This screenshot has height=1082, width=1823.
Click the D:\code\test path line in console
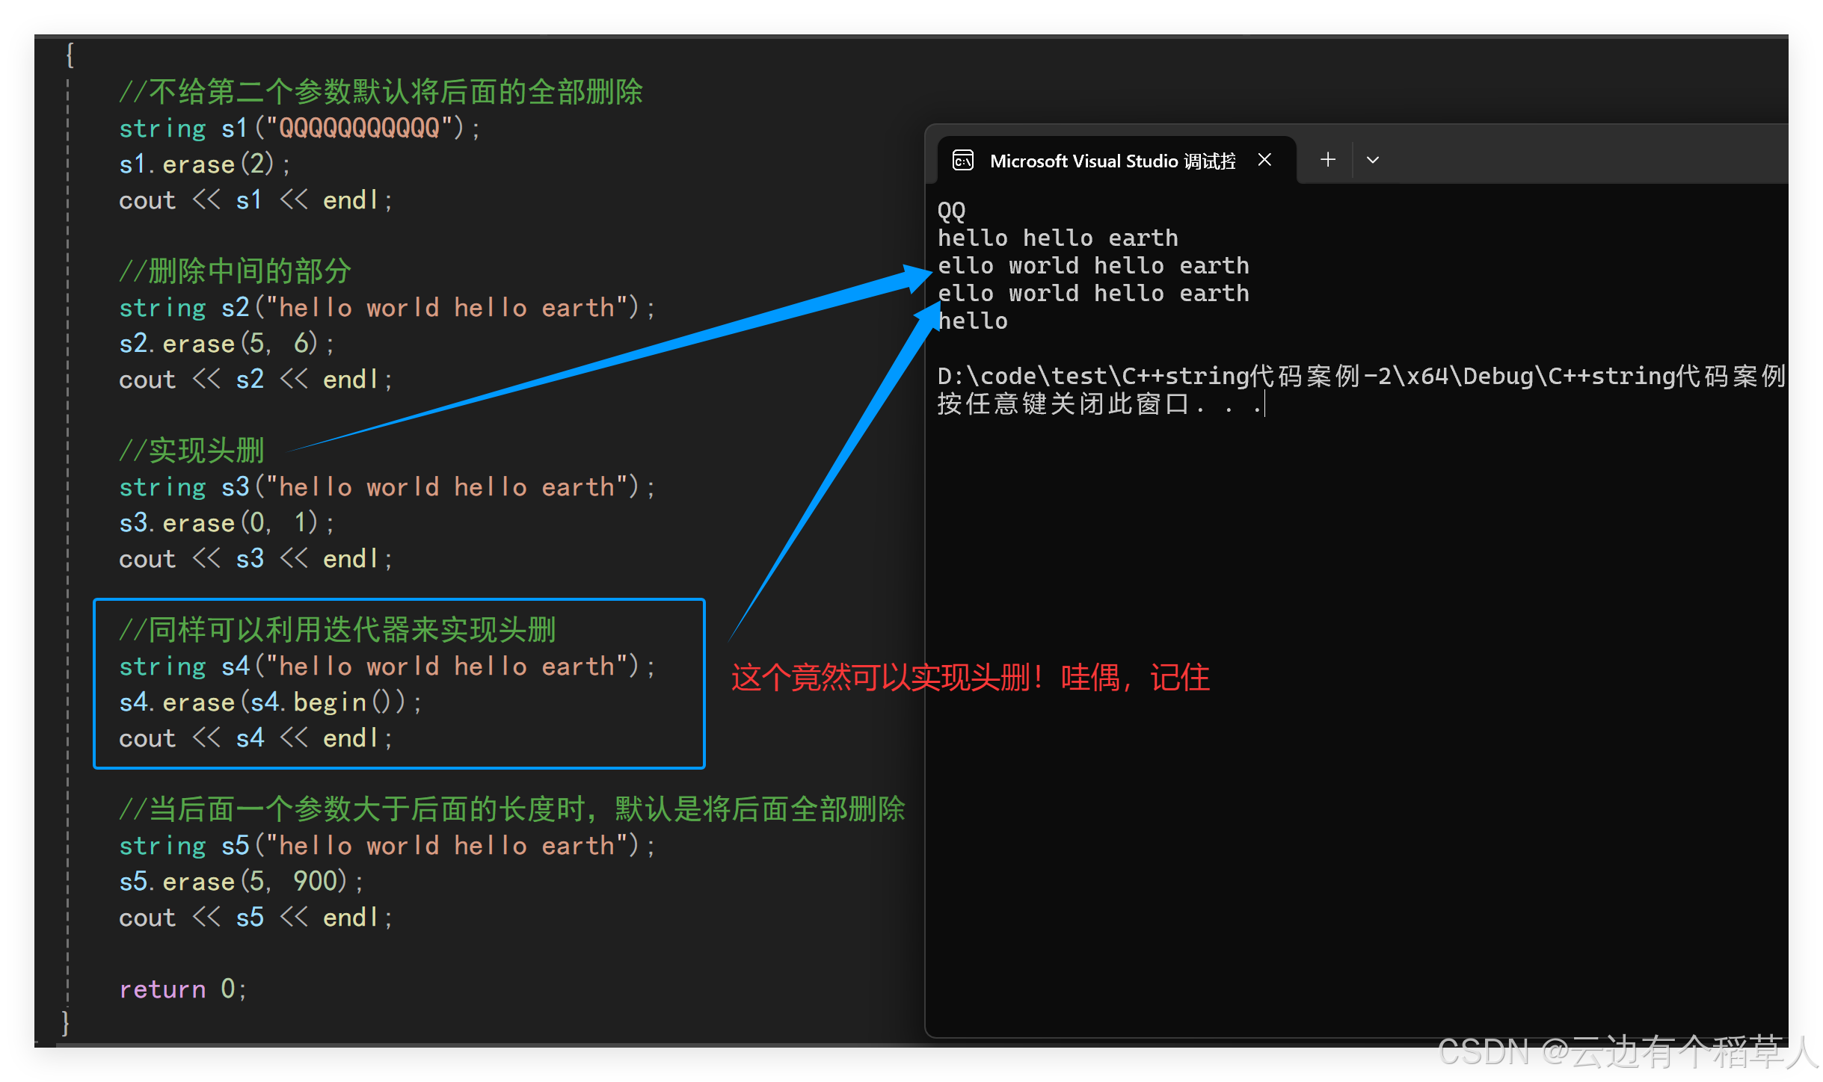[1361, 376]
